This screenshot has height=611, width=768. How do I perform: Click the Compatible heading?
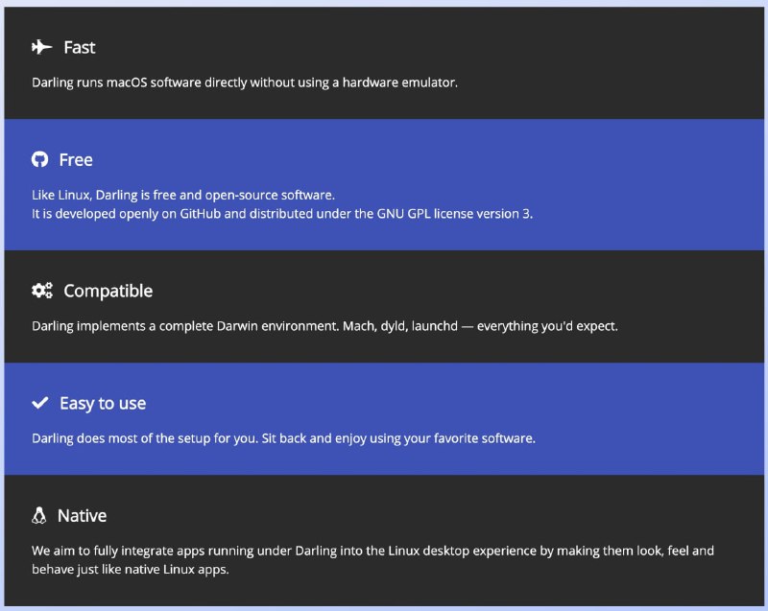pyautogui.click(x=108, y=291)
